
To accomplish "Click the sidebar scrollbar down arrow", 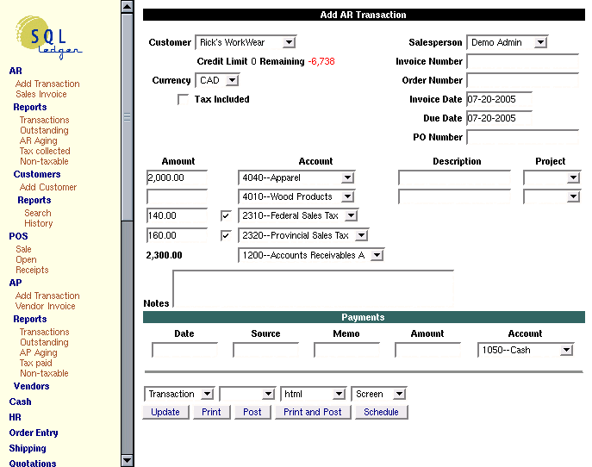I will pos(128,460).
